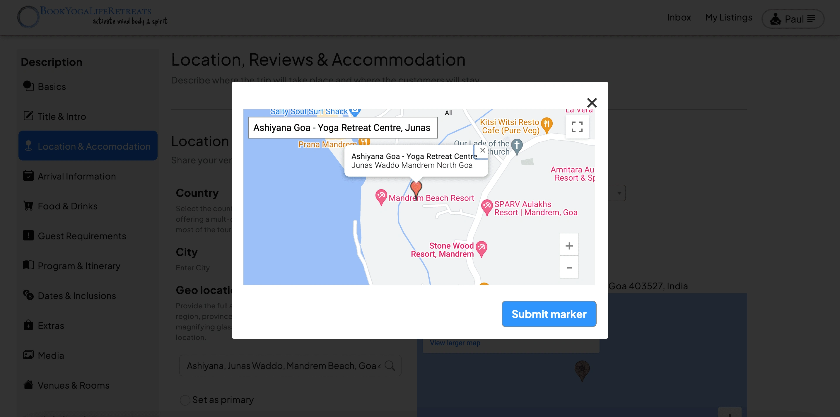Go to My Listings
This screenshot has height=417, width=840.
[x=728, y=17]
